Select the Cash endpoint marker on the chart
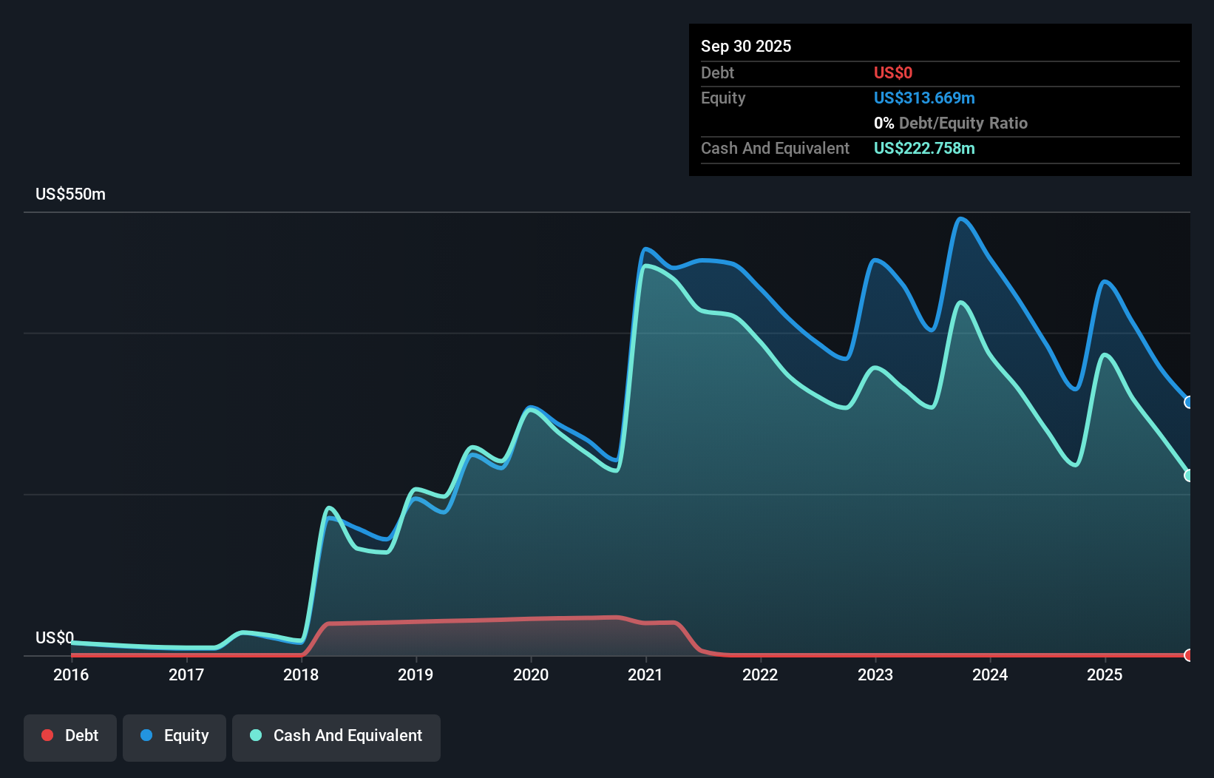The width and height of the screenshot is (1214, 778). [x=1188, y=474]
